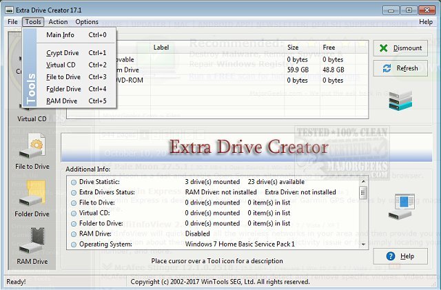Image resolution: width=441 pixels, height=290 pixels.
Task: Click the Operating System info bullet
Action: [74, 245]
